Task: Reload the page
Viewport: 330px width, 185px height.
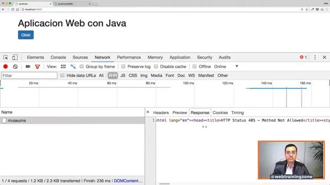Action: (12, 9)
